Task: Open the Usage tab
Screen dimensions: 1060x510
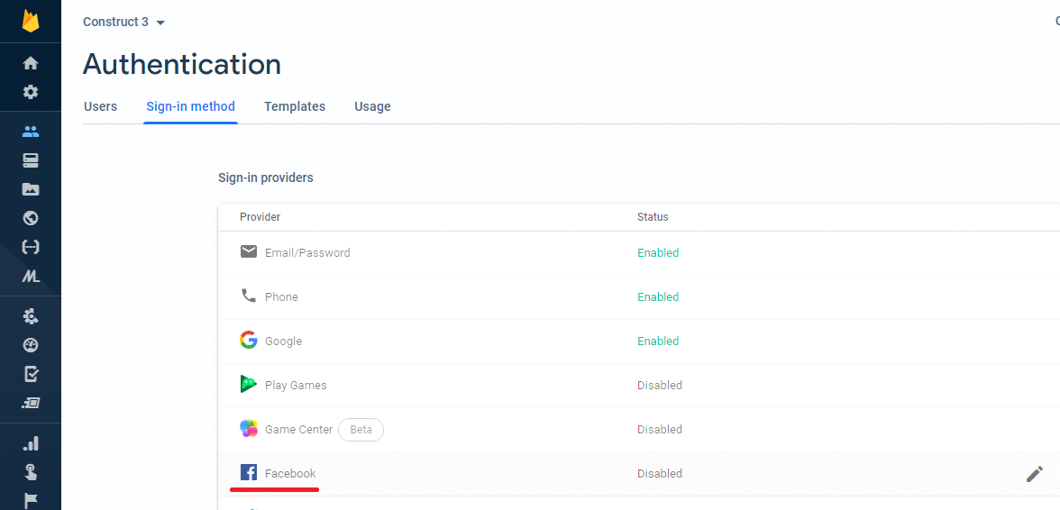Action: click(372, 106)
